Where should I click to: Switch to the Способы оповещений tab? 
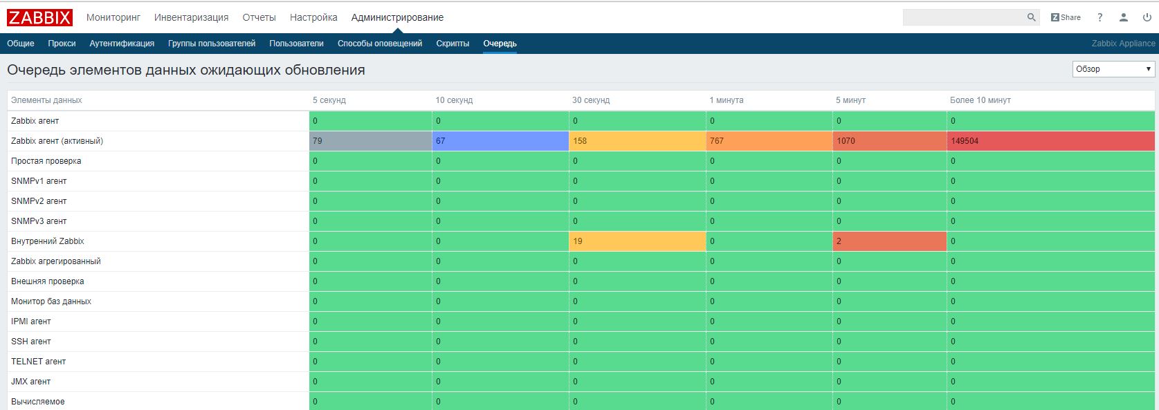coord(380,44)
